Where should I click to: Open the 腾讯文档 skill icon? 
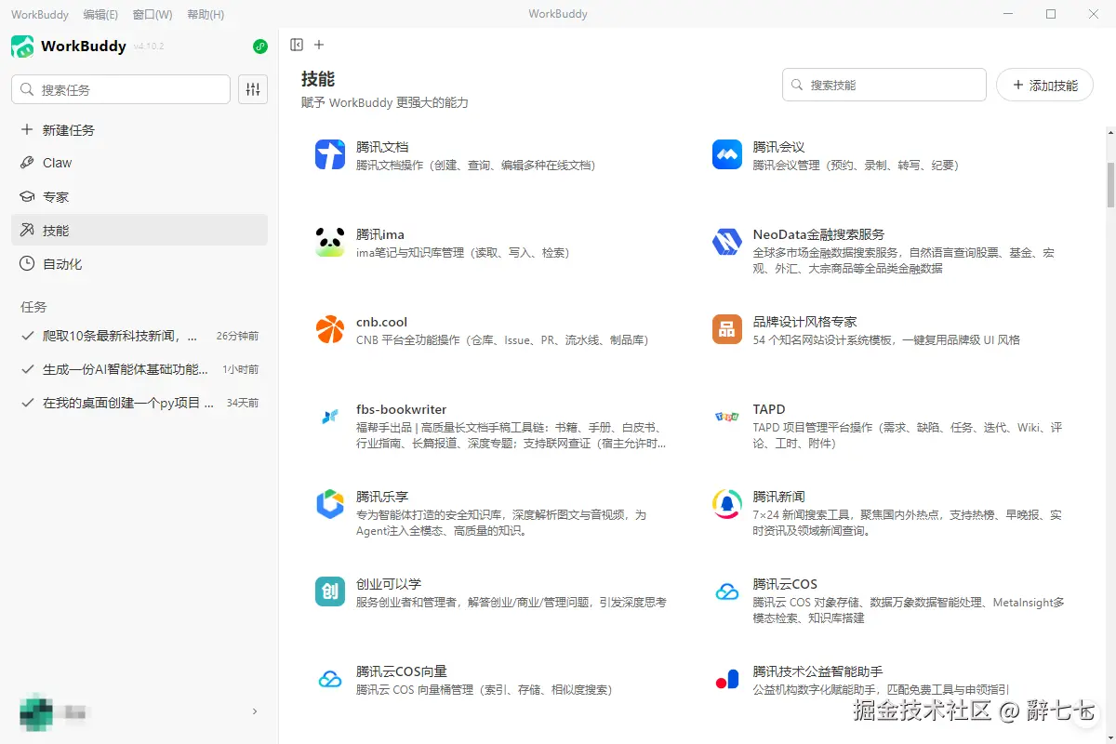coord(330,154)
